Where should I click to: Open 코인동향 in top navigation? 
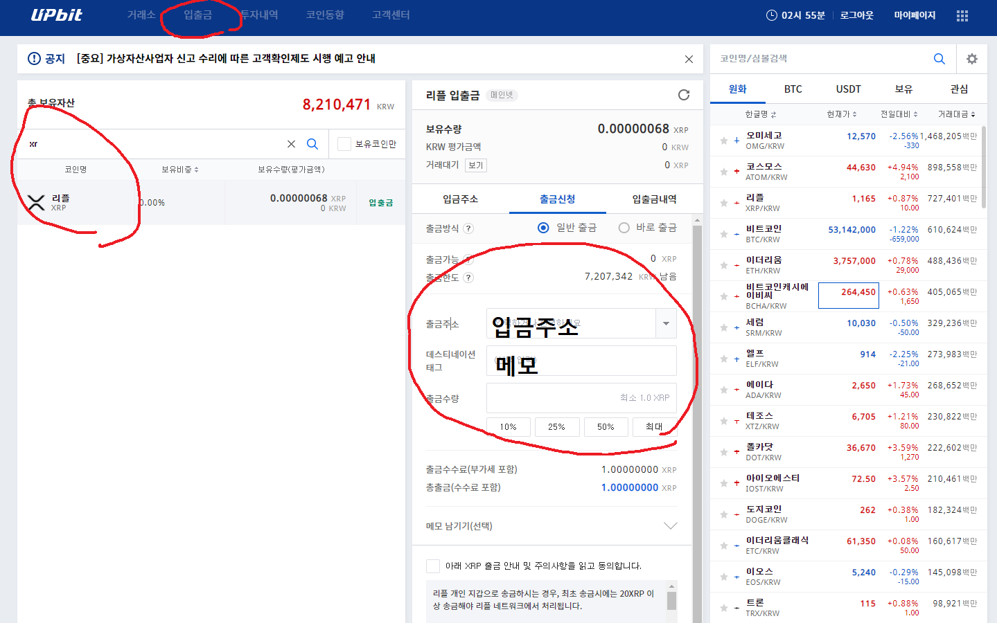point(325,15)
